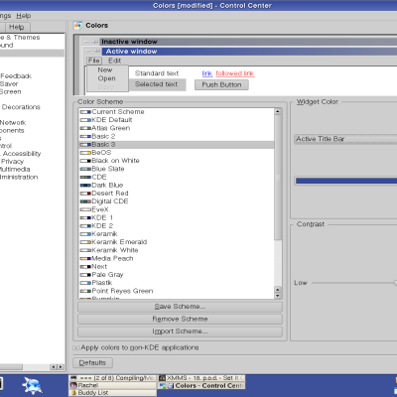Open the Help menu in menu bar
Image resolution: width=397 pixels, height=397 pixels.
(24, 16)
